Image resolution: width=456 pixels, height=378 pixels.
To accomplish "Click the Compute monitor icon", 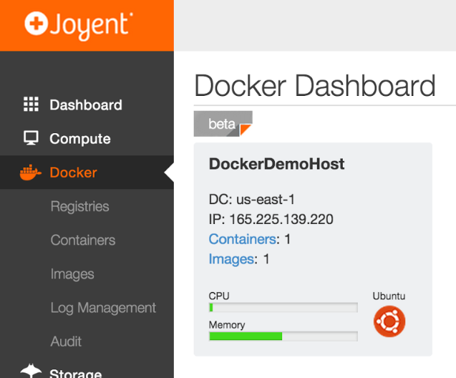I will pyautogui.click(x=31, y=138).
